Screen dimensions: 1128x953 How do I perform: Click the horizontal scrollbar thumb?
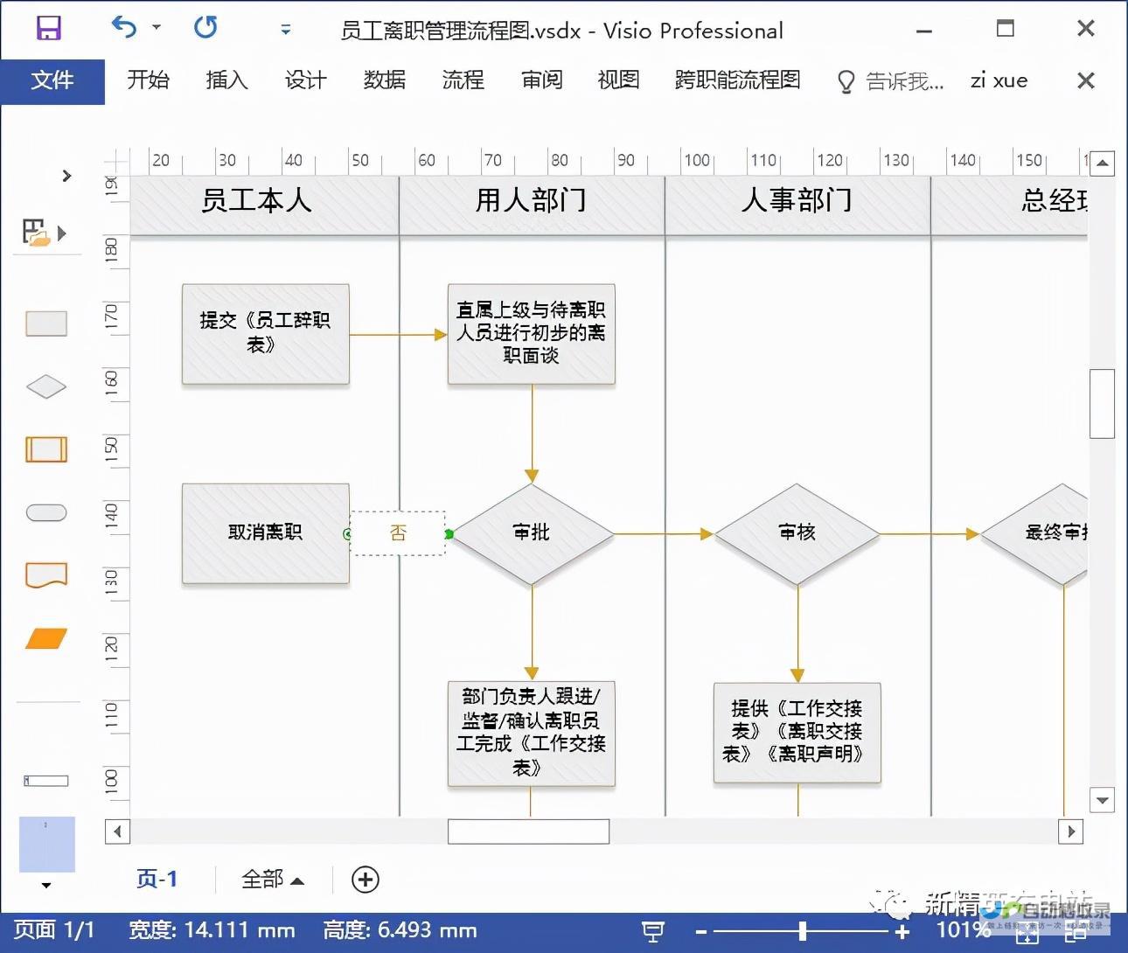click(x=528, y=831)
